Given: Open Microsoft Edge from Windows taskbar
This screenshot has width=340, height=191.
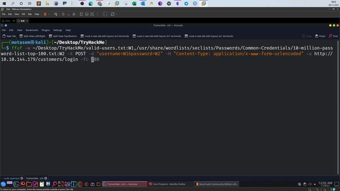Looking at the screenshot, I should tap(91, 4).
